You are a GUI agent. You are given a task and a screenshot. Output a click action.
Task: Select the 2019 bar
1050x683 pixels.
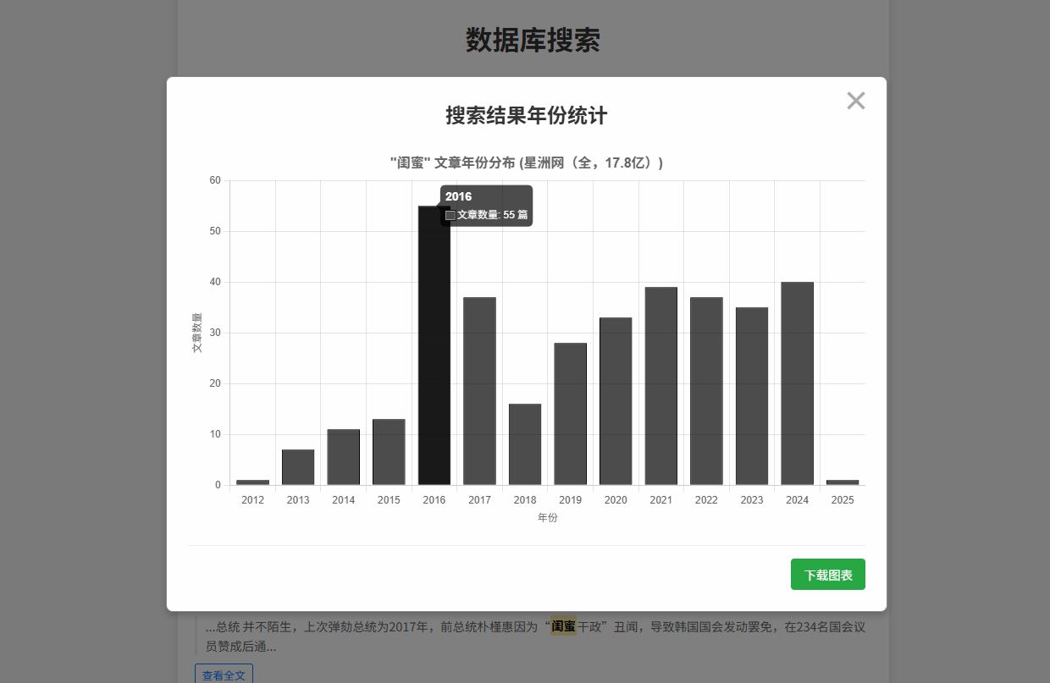point(570,415)
